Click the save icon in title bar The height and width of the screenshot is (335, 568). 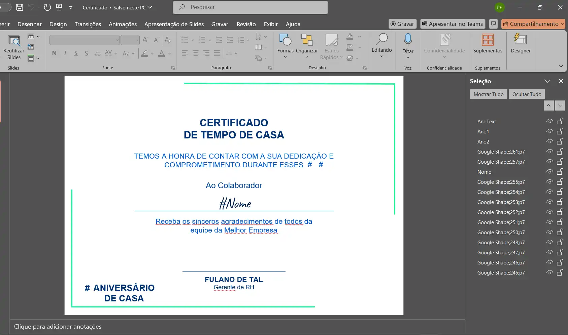(x=20, y=7)
